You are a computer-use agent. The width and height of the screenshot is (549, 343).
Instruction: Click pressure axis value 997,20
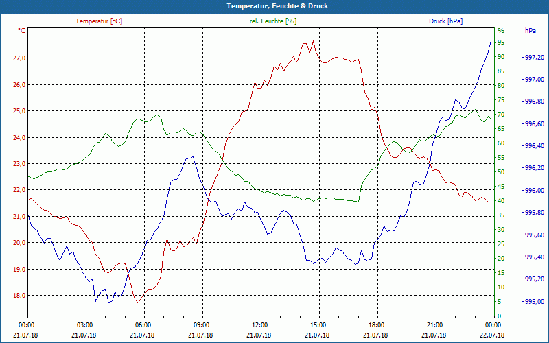pyautogui.click(x=535, y=58)
